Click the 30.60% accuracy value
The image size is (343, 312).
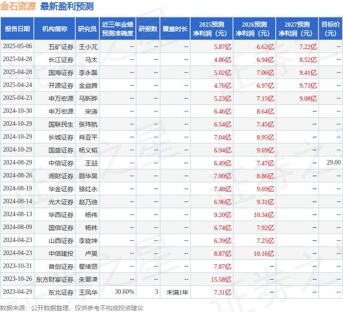124,292
